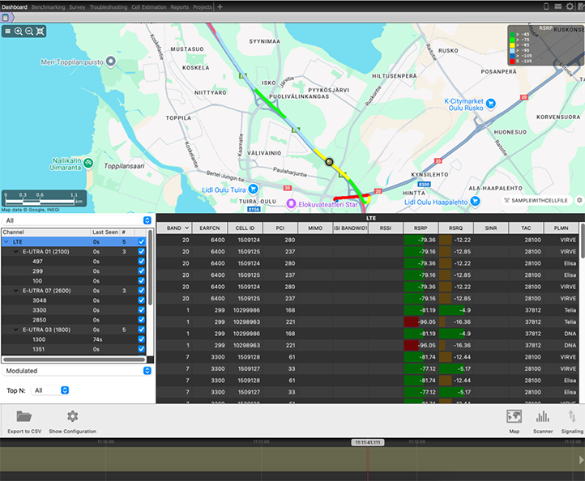Open the map layers menu icon
This screenshot has width=585, height=481.
coord(7,31)
